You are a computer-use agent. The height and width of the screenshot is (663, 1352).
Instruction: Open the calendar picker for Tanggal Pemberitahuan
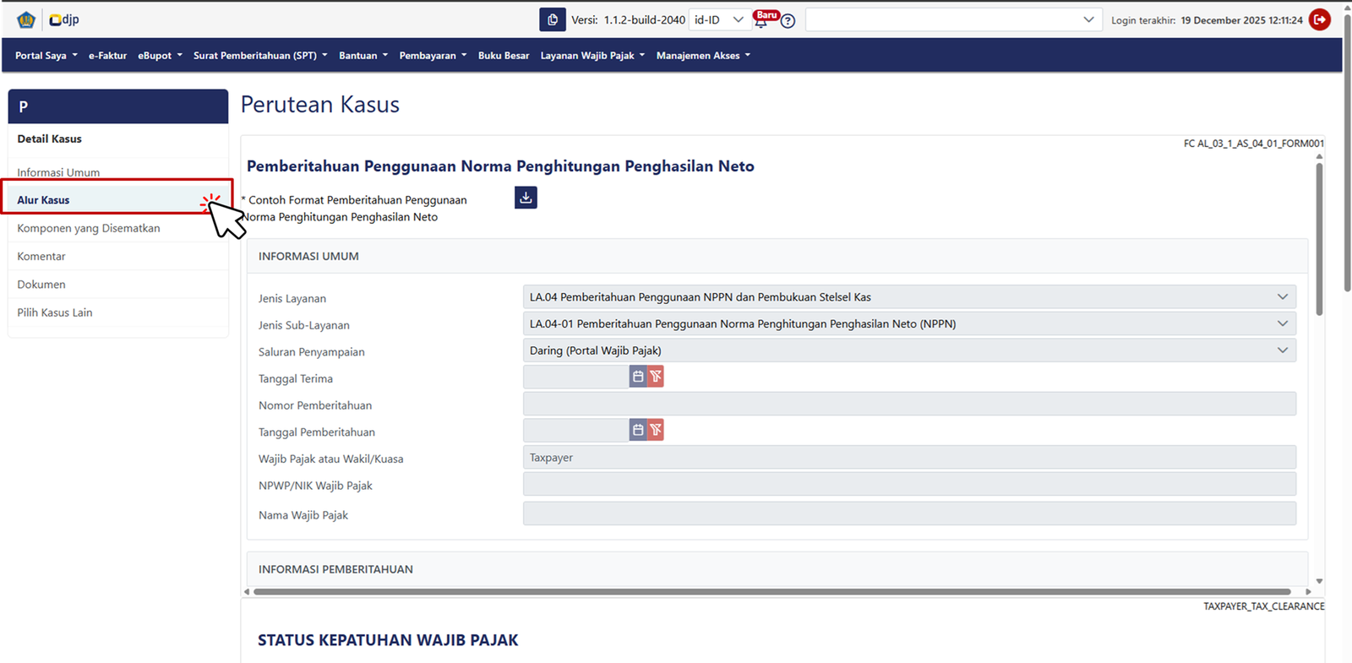pos(638,430)
